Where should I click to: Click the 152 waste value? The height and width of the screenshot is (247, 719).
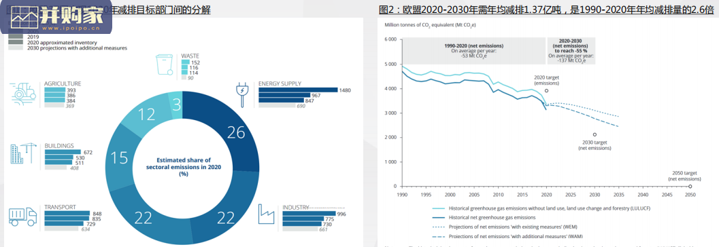(x=195, y=62)
